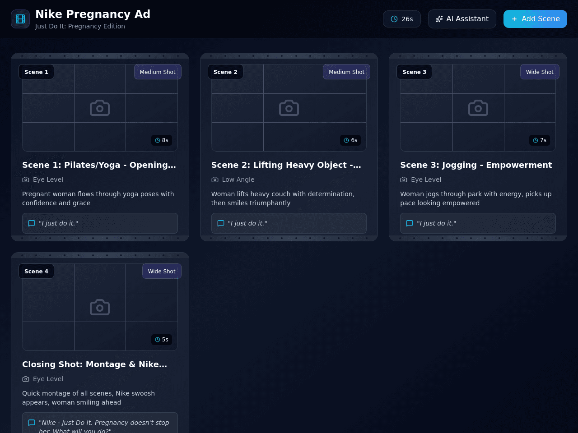This screenshot has height=433, width=578.
Task: Click the description "Woman lifts heavy couch with determination…"
Action: coord(283,198)
